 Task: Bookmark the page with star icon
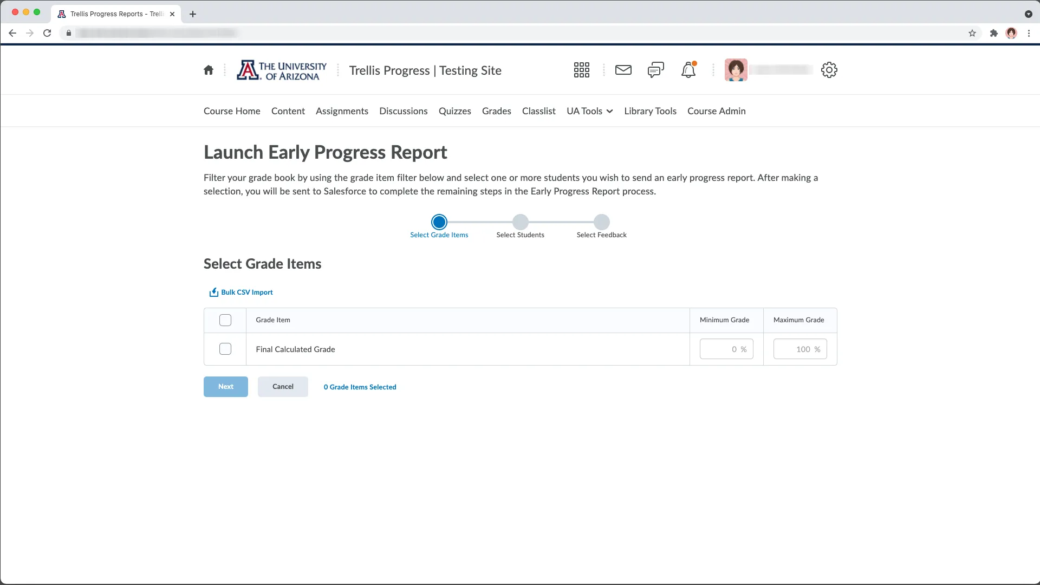click(972, 33)
